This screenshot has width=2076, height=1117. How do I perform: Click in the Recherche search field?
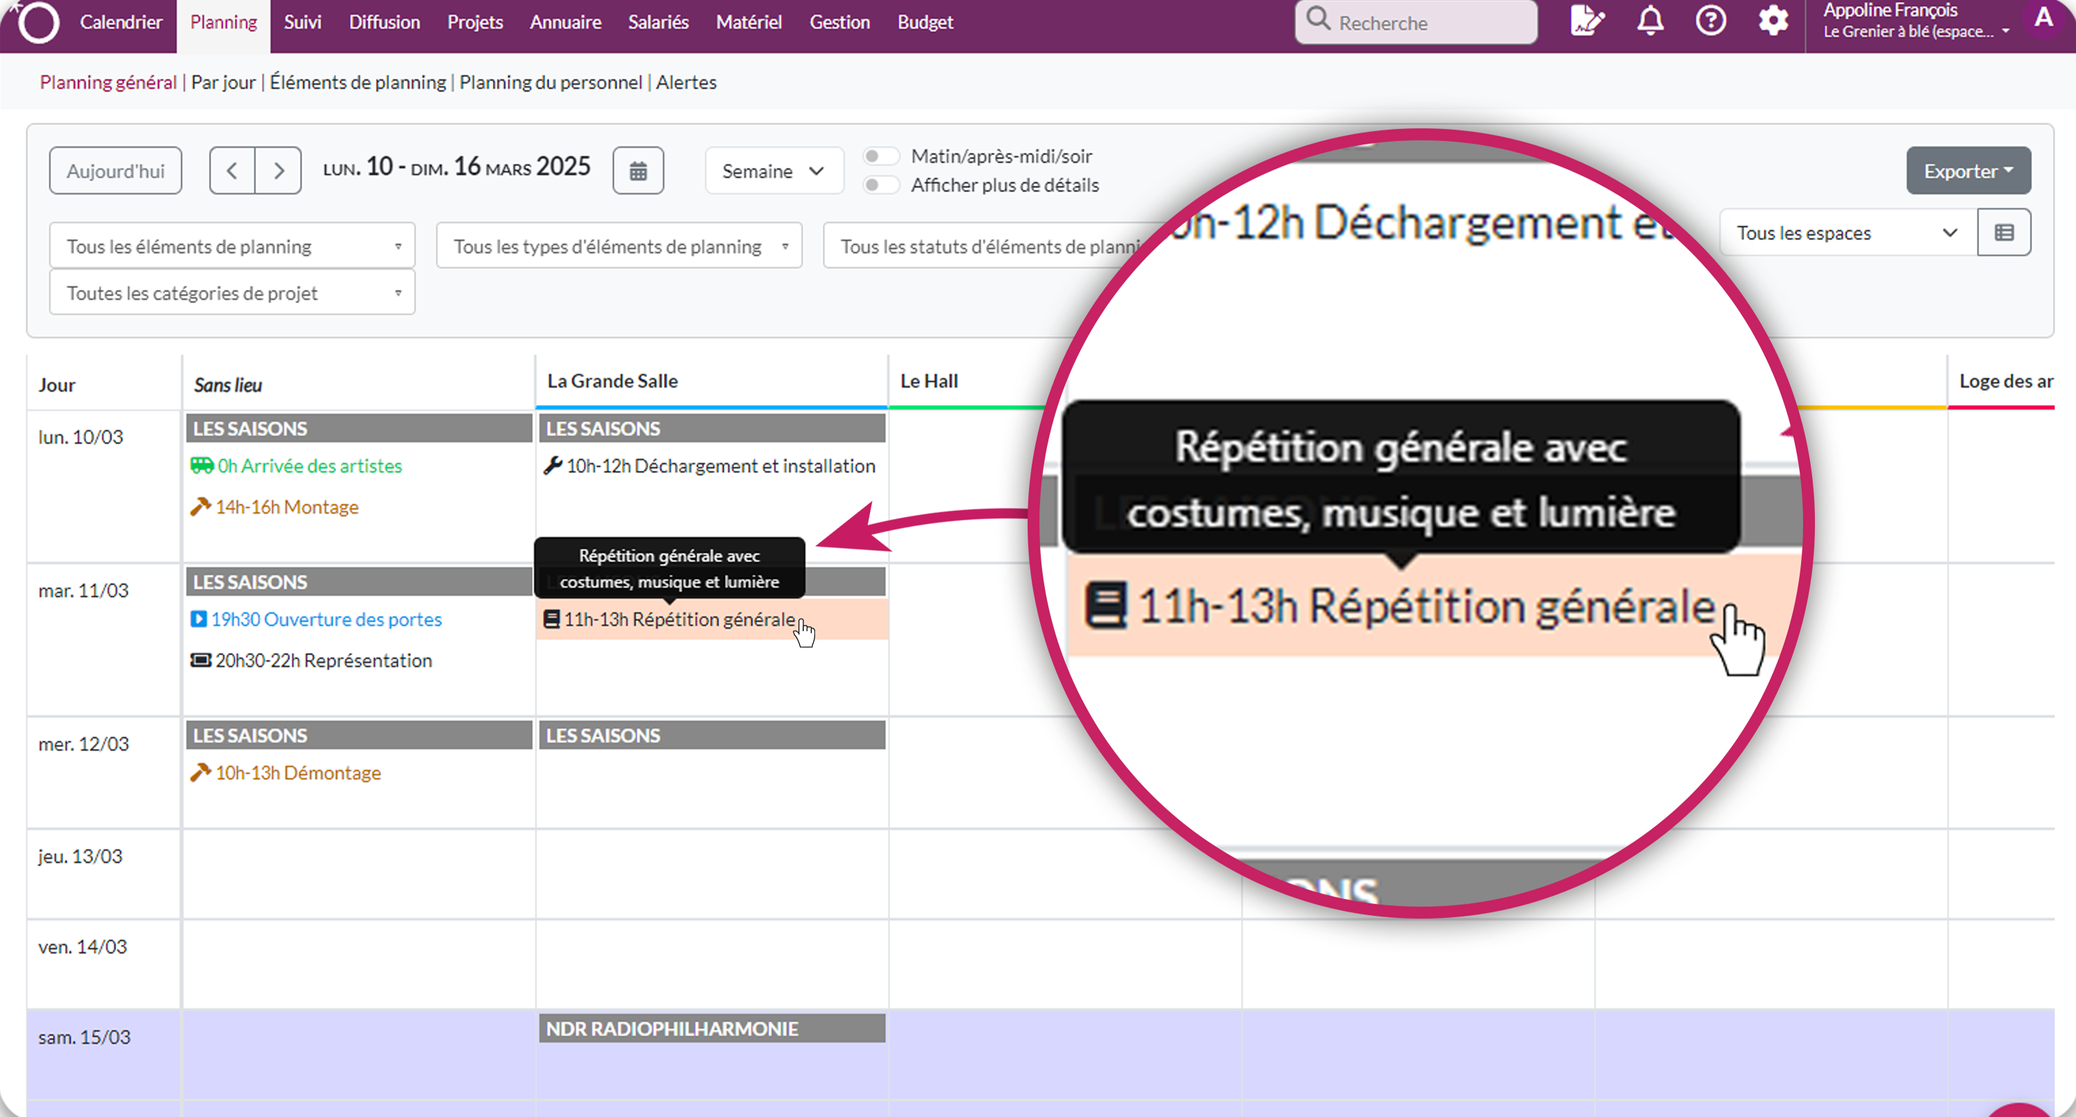point(1416,22)
